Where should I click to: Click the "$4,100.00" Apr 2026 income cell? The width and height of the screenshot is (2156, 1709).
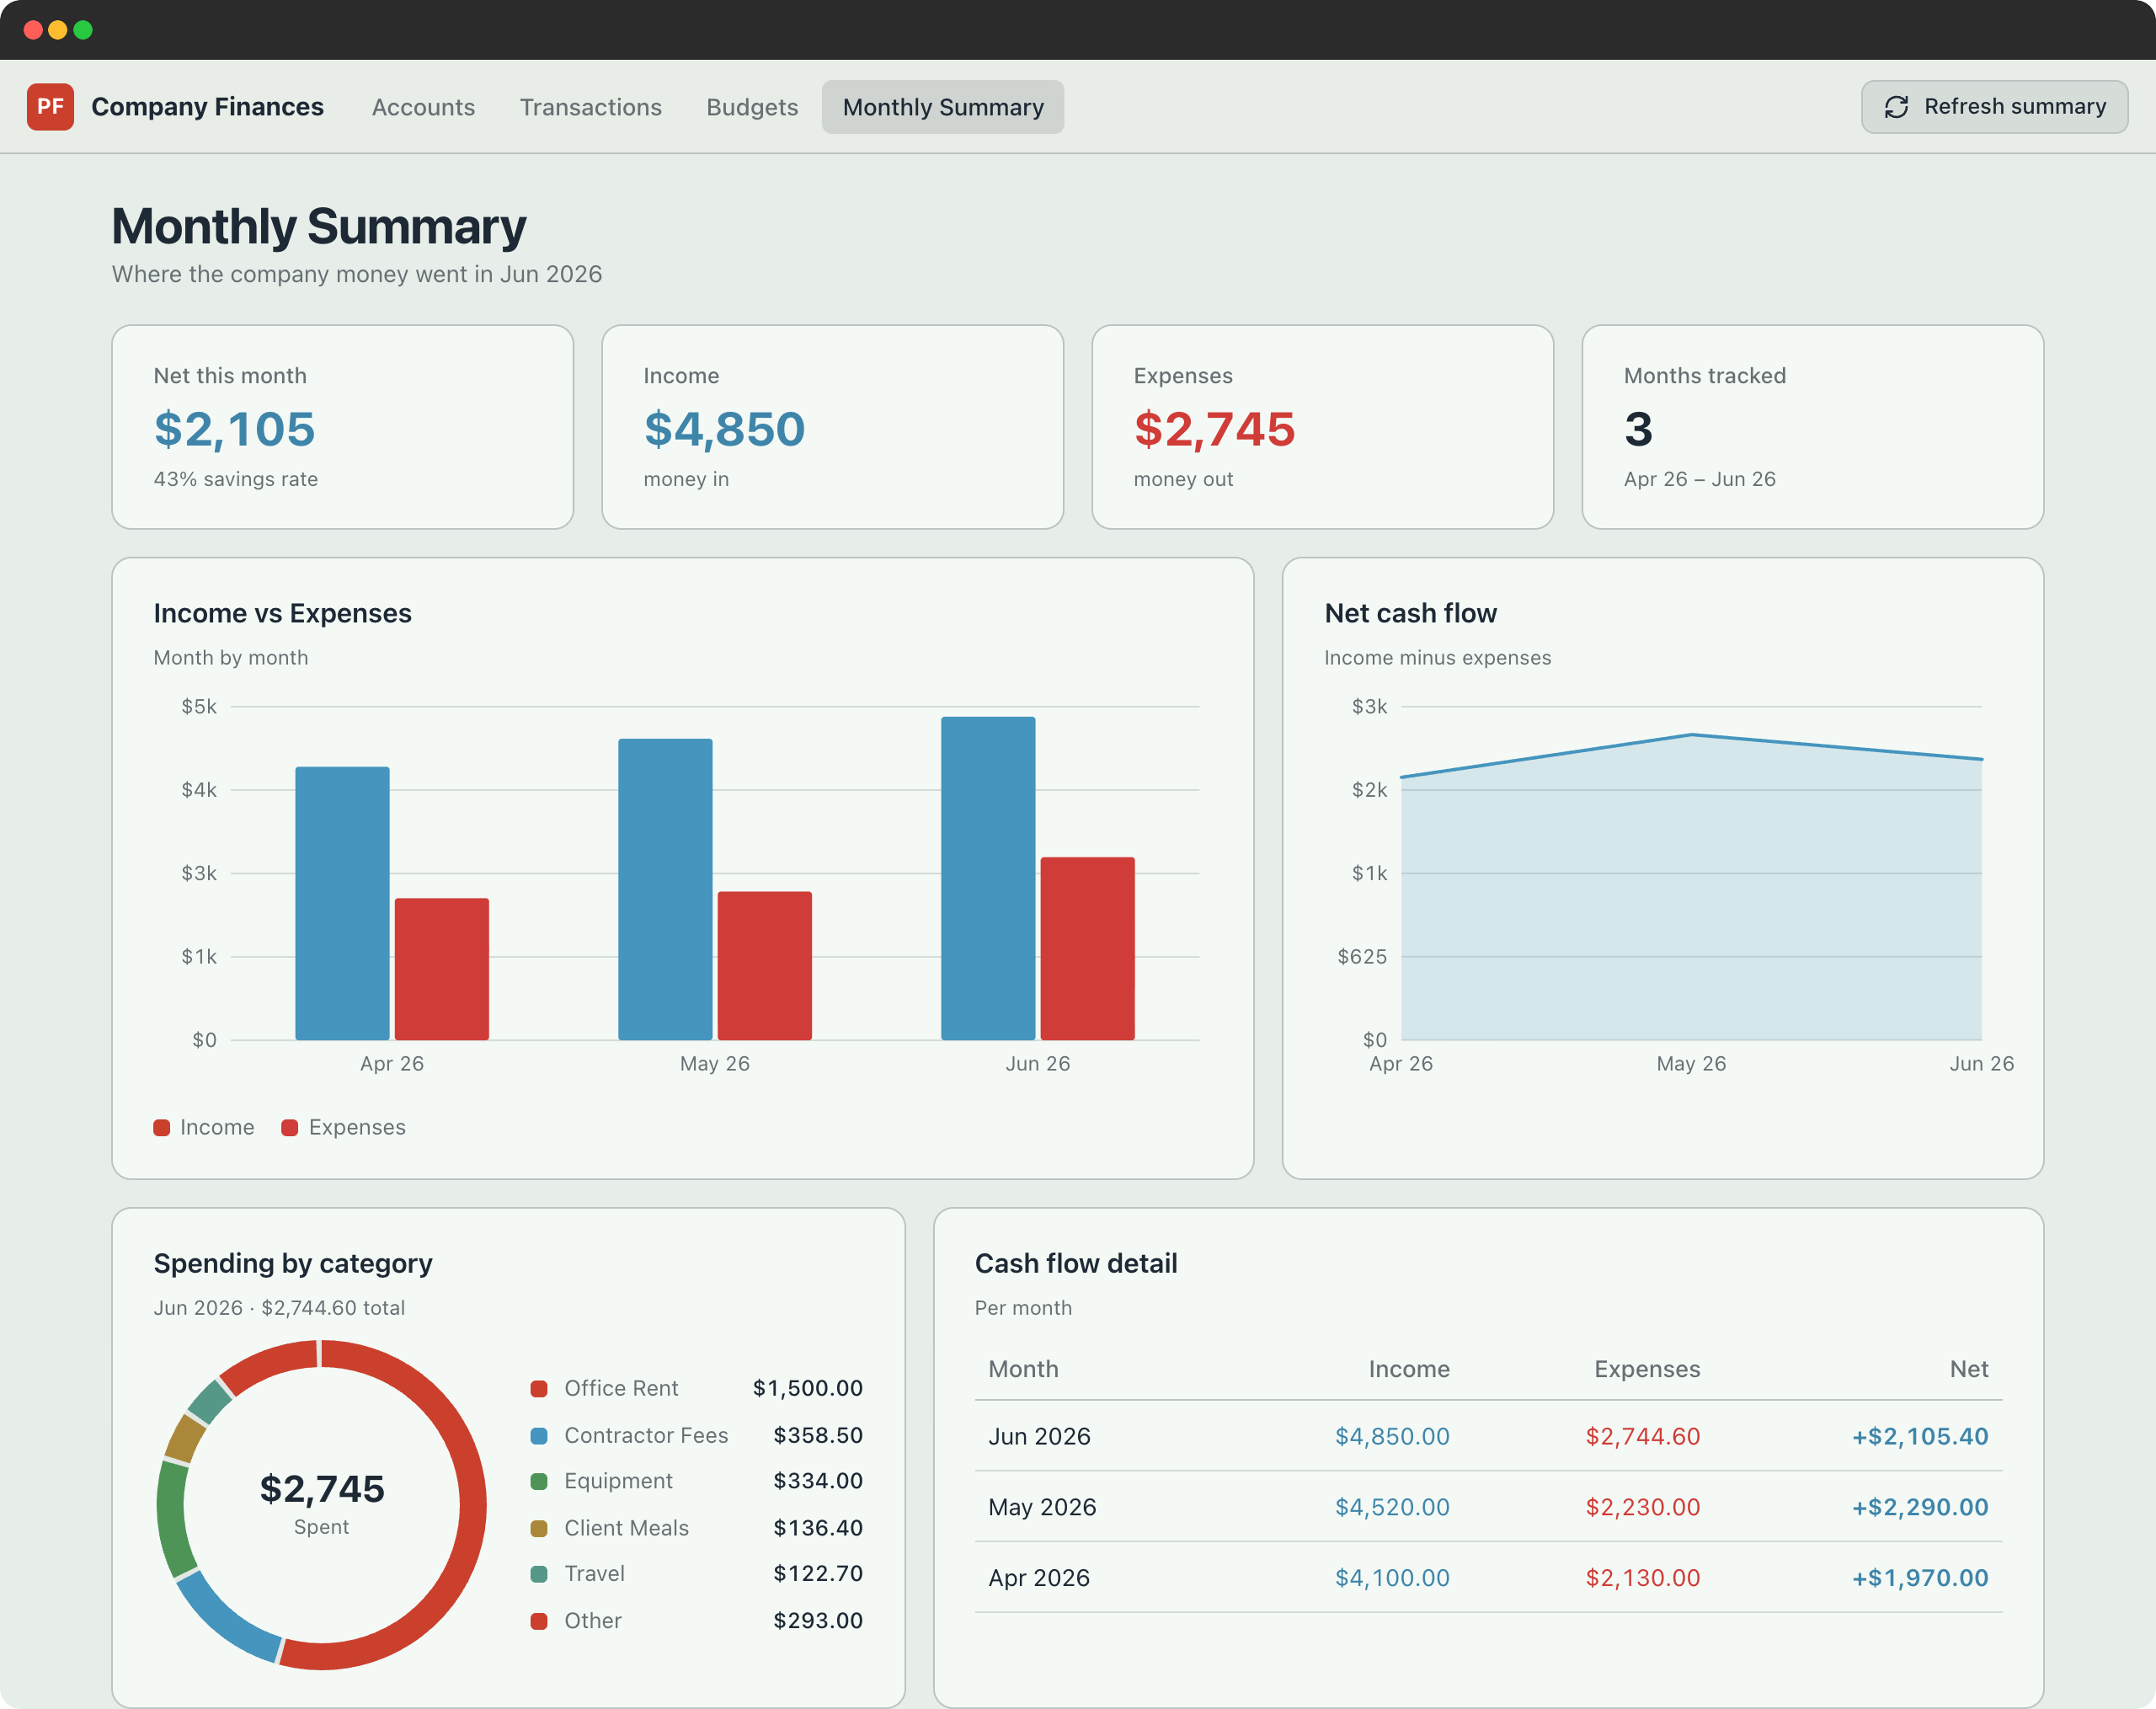1392,1579
